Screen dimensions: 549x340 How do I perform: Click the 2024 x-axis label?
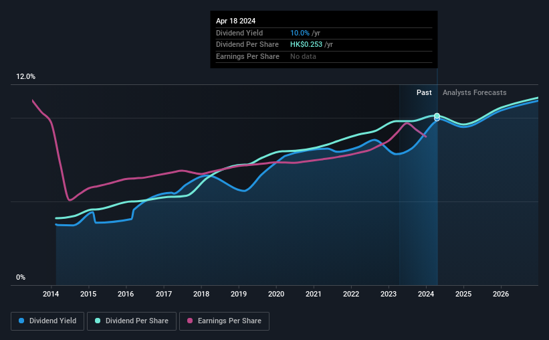point(426,294)
